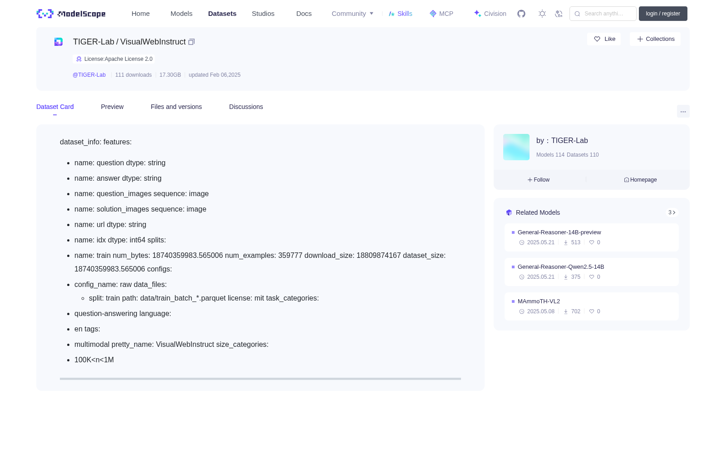726x454 pixels.
Task: Open the Models nav item
Action: pyautogui.click(x=181, y=14)
